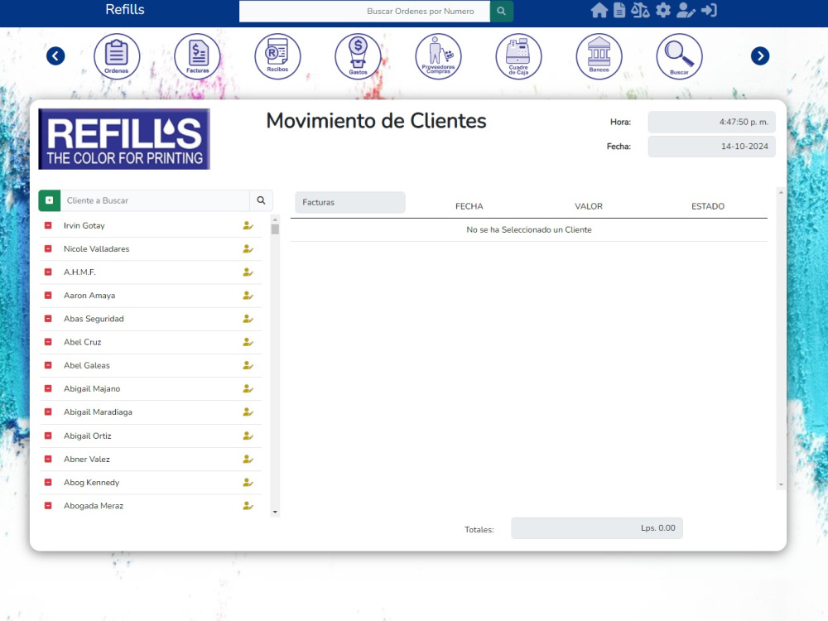
Task: Open the Bancos module icon
Action: [599, 56]
